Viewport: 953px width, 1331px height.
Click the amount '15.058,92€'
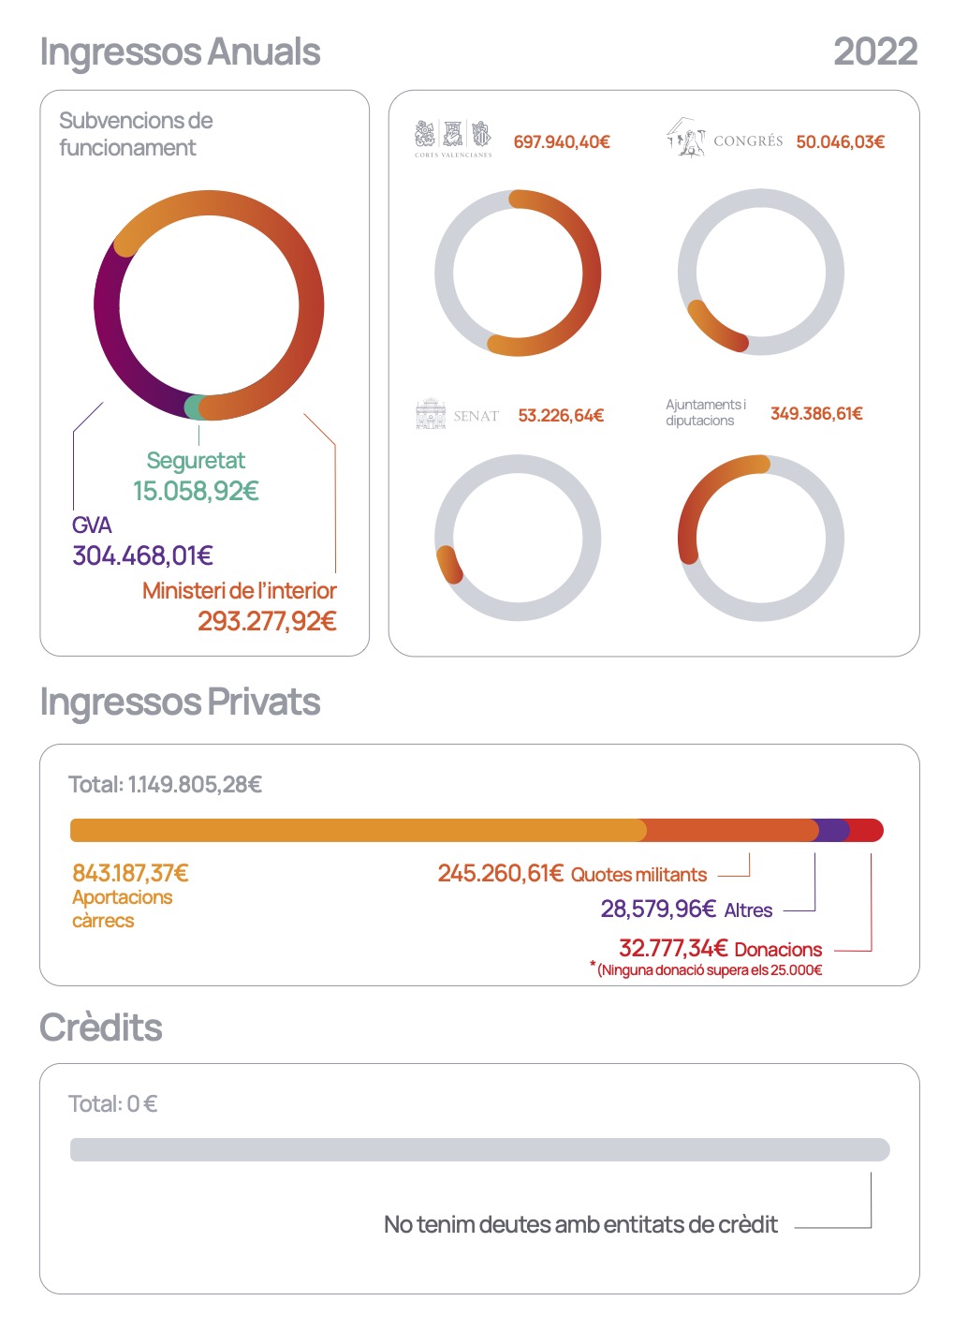(x=196, y=491)
